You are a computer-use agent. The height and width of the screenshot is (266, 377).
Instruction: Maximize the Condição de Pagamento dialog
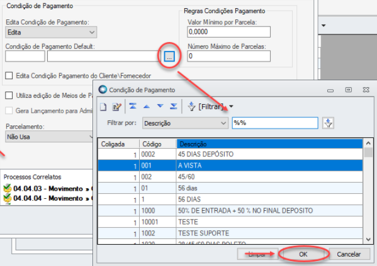pos(349,90)
